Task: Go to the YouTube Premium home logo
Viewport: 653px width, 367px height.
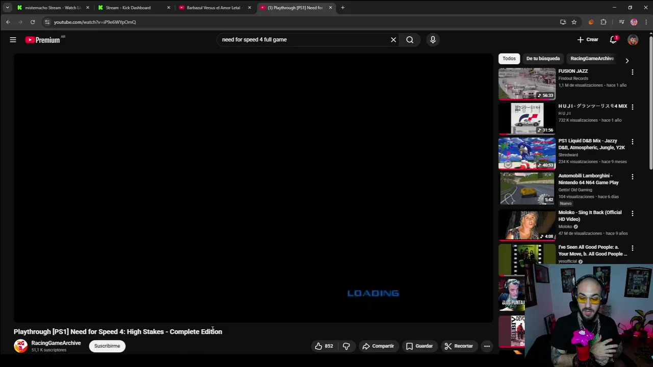Action: pyautogui.click(x=43, y=40)
